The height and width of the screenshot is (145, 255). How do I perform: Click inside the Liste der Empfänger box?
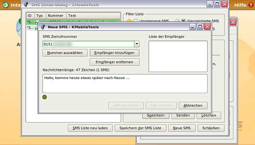(178, 56)
